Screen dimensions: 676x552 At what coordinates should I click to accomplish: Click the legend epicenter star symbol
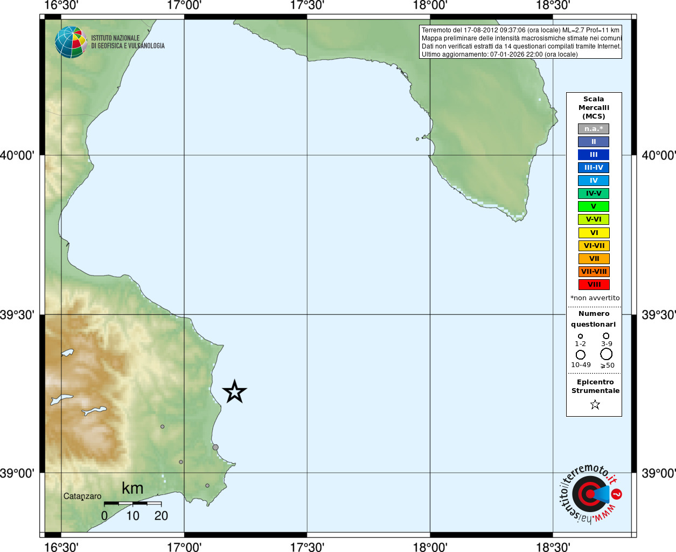pyautogui.click(x=595, y=404)
